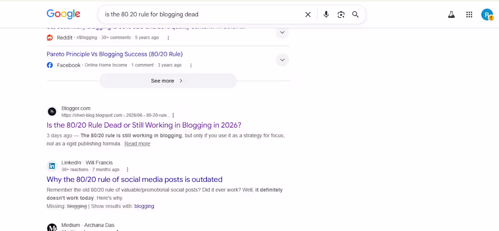This screenshot has height=231, width=499.
Task: Expand the Reddit discussion result
Action: (x=282, y=33)
